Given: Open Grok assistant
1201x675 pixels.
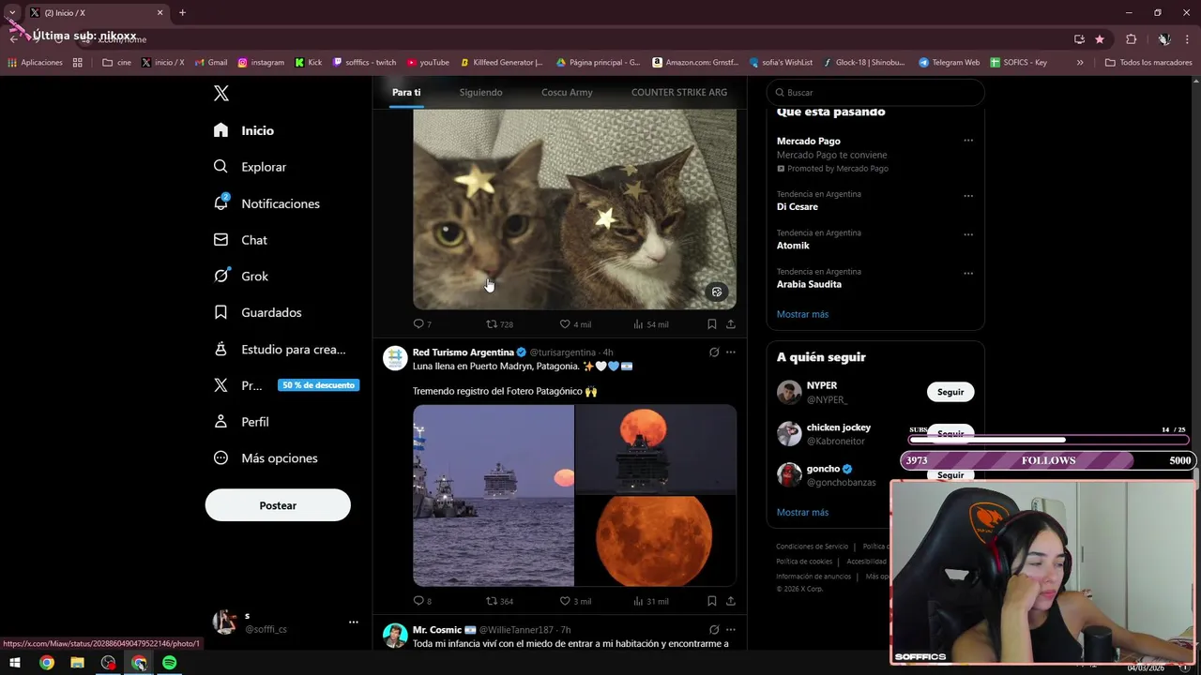Looking at the screenshot, I should [241, 277].
